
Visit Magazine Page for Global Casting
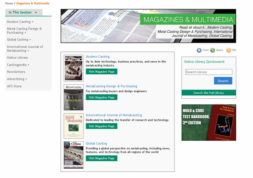tap(102, 158)
